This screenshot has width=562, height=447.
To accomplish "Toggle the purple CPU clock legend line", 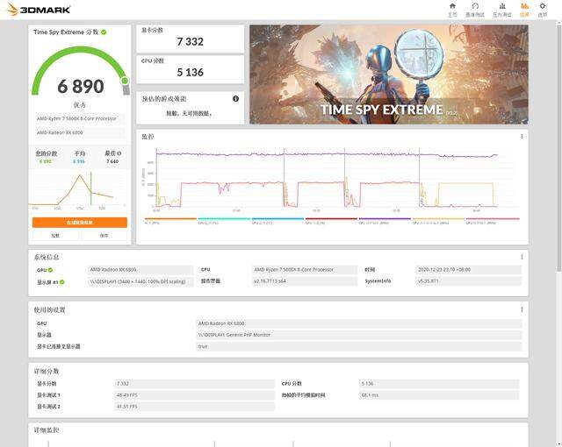I will (x=385, y=221).
